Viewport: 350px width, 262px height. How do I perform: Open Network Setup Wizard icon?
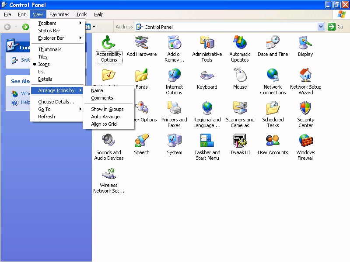(305, 82)
